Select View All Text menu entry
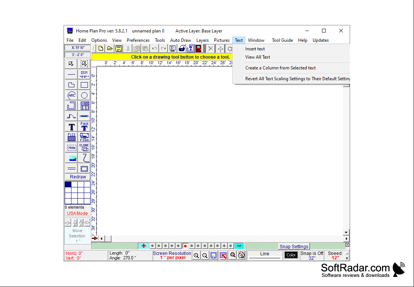 coord(291,57)
